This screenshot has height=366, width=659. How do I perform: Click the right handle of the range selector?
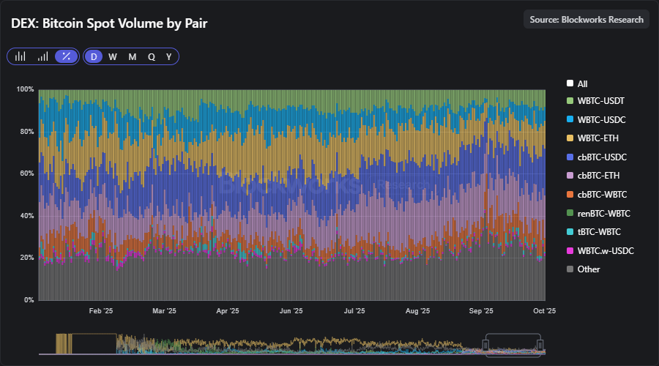540,344
